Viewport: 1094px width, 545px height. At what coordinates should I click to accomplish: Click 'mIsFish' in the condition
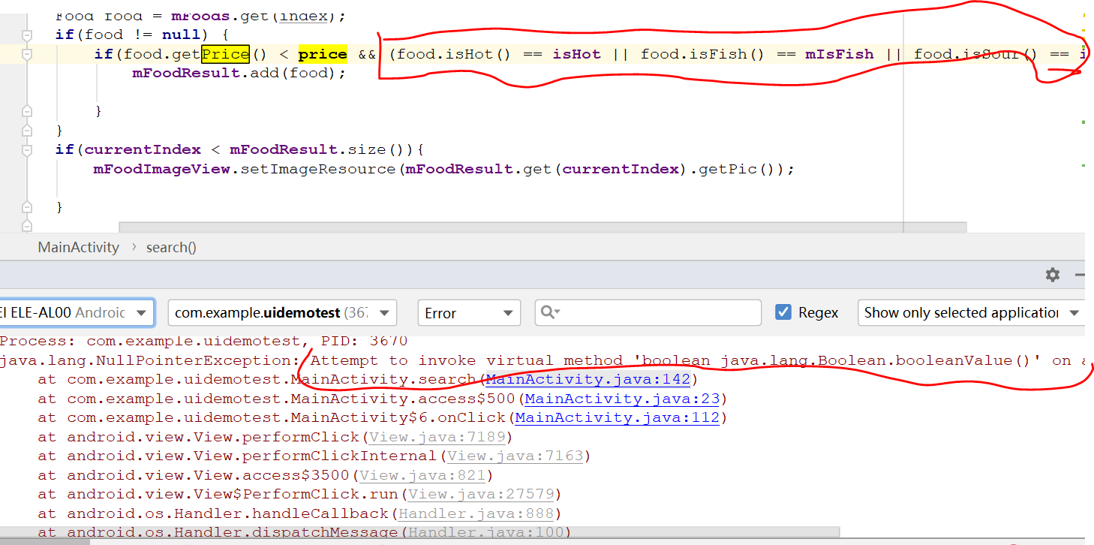point(840,54)
